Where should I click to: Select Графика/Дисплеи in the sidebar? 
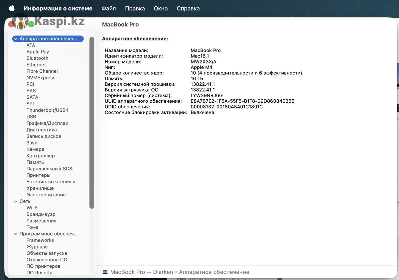point(47,123)
